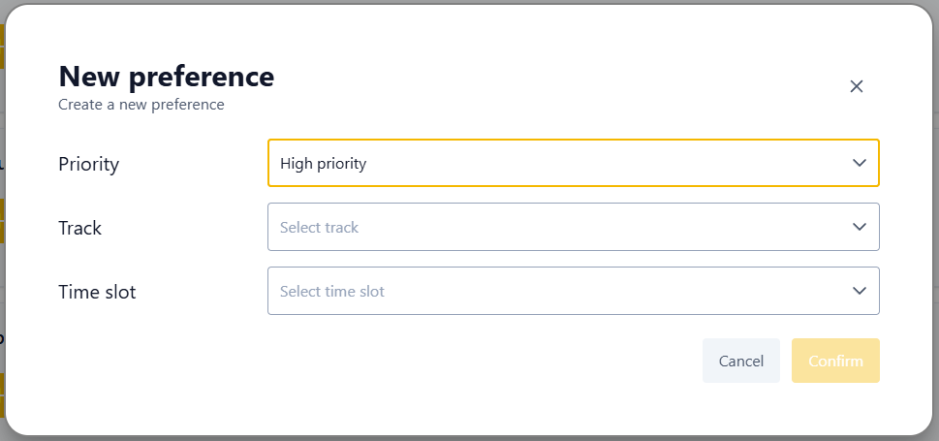This screenshot has height=441, width=939.
Task: Click the "Select time slot" placeholder text
Action: pyautogui.click(x=331, y=291)
